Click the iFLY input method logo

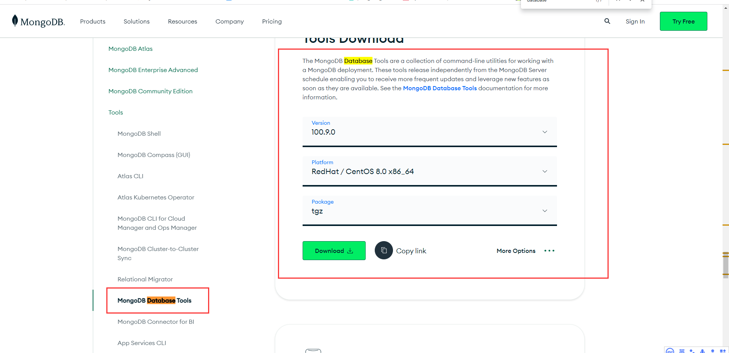click(x=670, y=351)
